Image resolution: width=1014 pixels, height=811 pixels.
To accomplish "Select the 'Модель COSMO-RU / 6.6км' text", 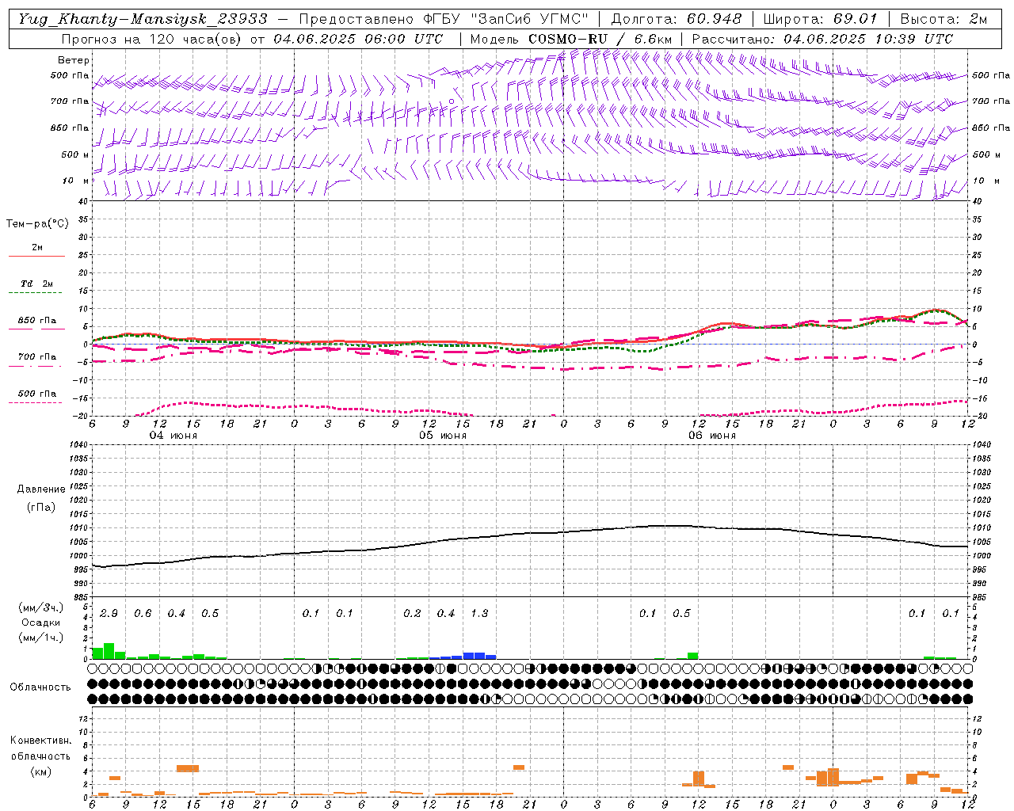I will pyautogui.click(x=571, y=39).
